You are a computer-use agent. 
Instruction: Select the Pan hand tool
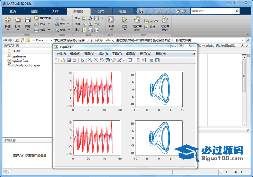click(102, 60)
